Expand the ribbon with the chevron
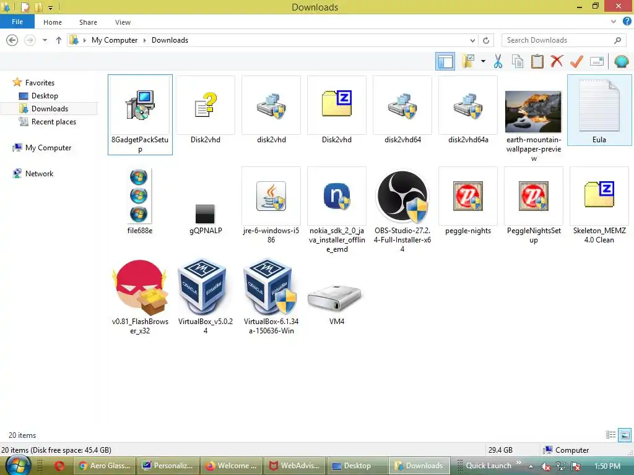 [614, 22]
